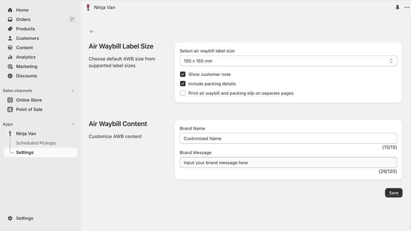
Task: Pin the Ninja Van app with the pin icon
Action: [x=398, y=7]
